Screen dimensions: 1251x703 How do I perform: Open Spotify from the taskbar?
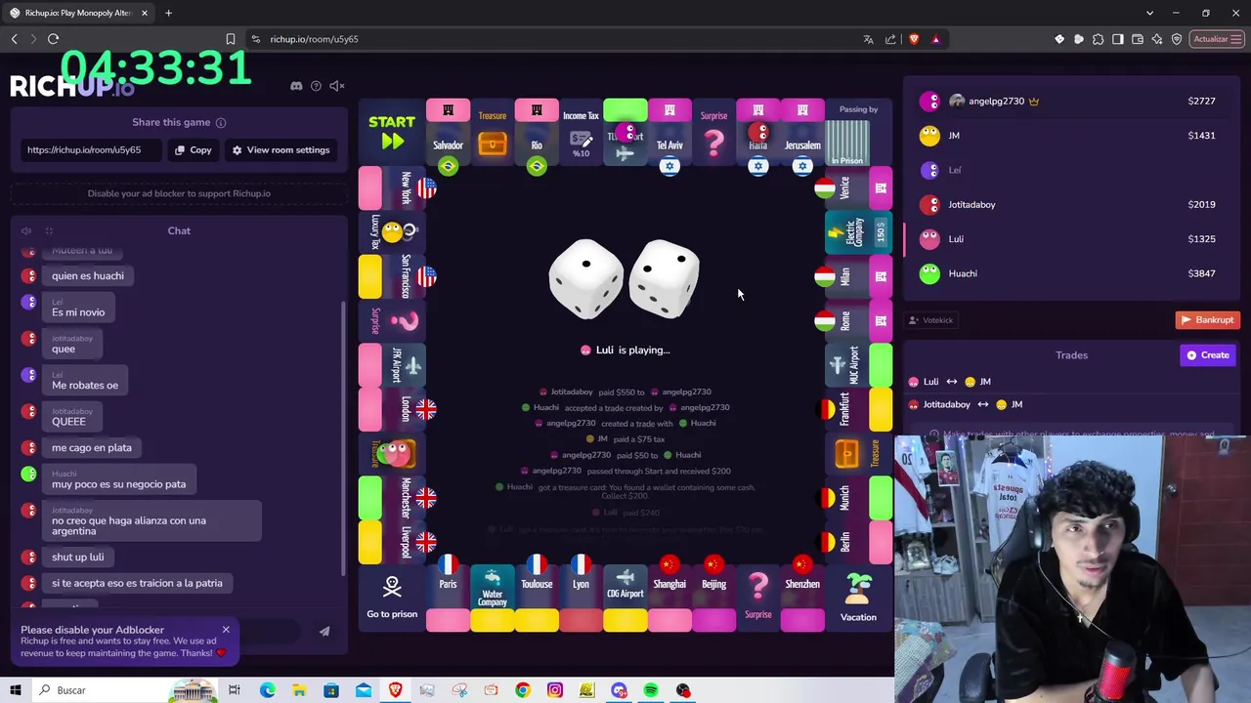(651, 690)
